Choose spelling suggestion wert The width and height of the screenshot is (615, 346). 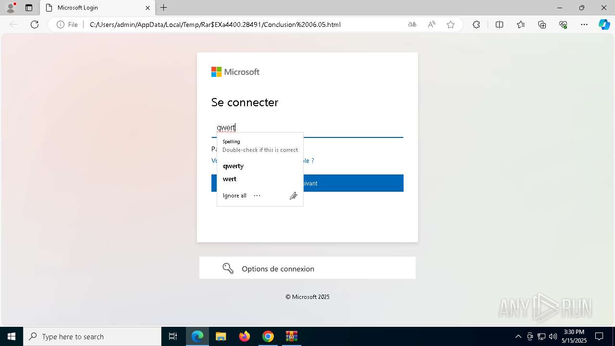230,179
